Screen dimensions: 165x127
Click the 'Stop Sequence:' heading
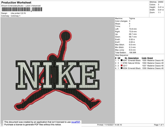[x=122, y=55]
